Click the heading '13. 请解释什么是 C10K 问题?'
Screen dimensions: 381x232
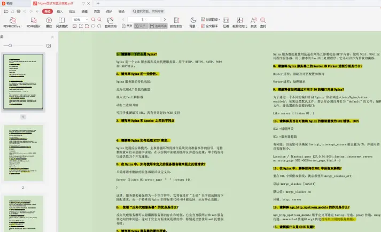294,227
